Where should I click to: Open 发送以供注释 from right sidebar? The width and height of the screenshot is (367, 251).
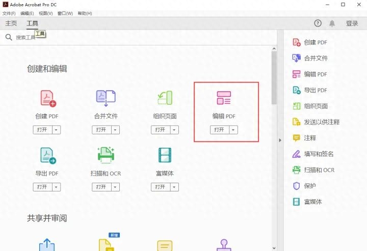316,122
